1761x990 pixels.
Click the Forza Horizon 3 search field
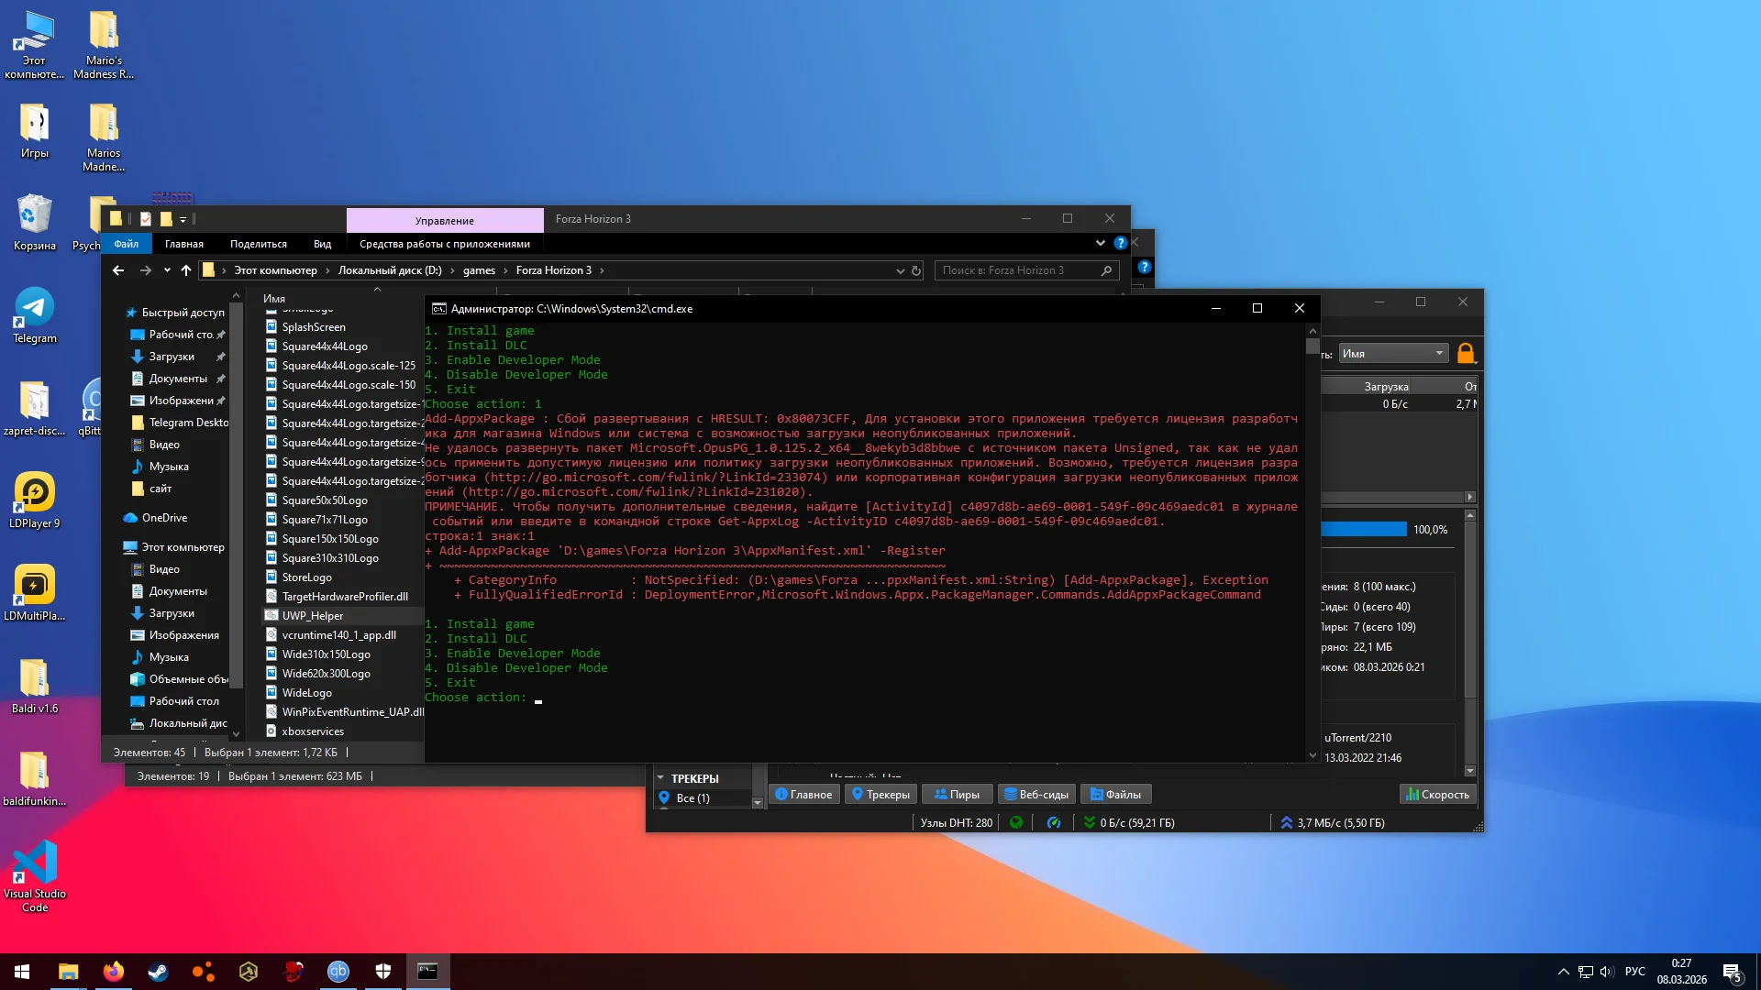pos(1016,270)
